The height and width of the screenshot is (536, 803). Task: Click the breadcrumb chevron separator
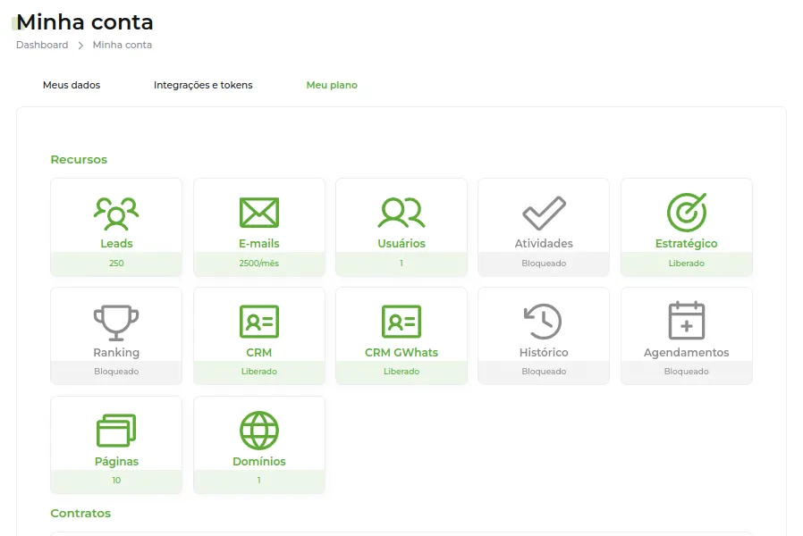80,46
